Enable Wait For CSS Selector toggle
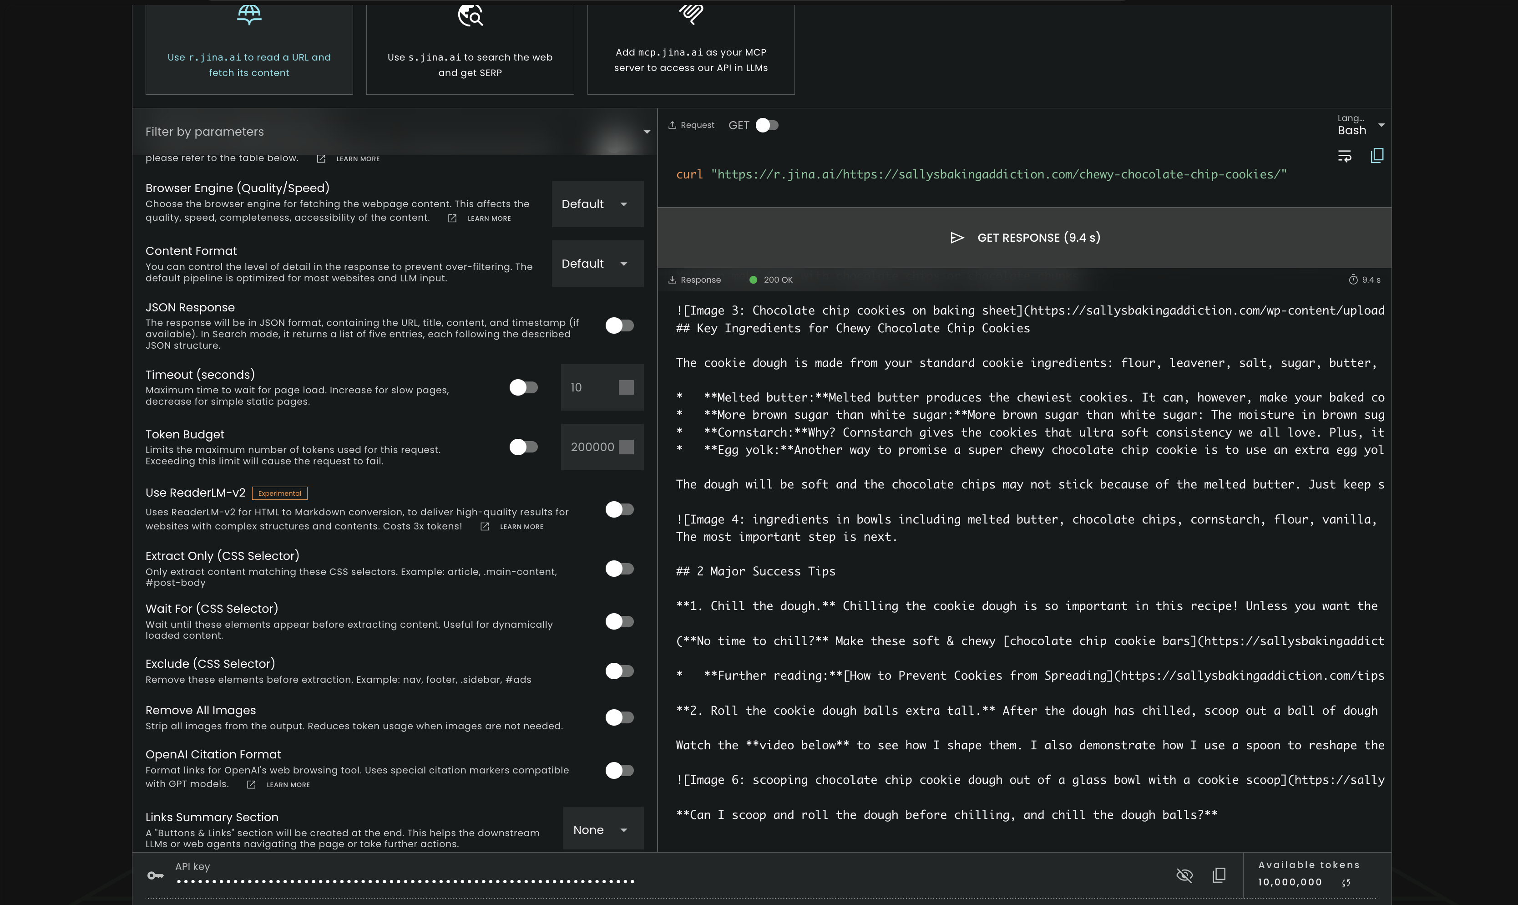The image size is (1518, 905). click(619, 621)
